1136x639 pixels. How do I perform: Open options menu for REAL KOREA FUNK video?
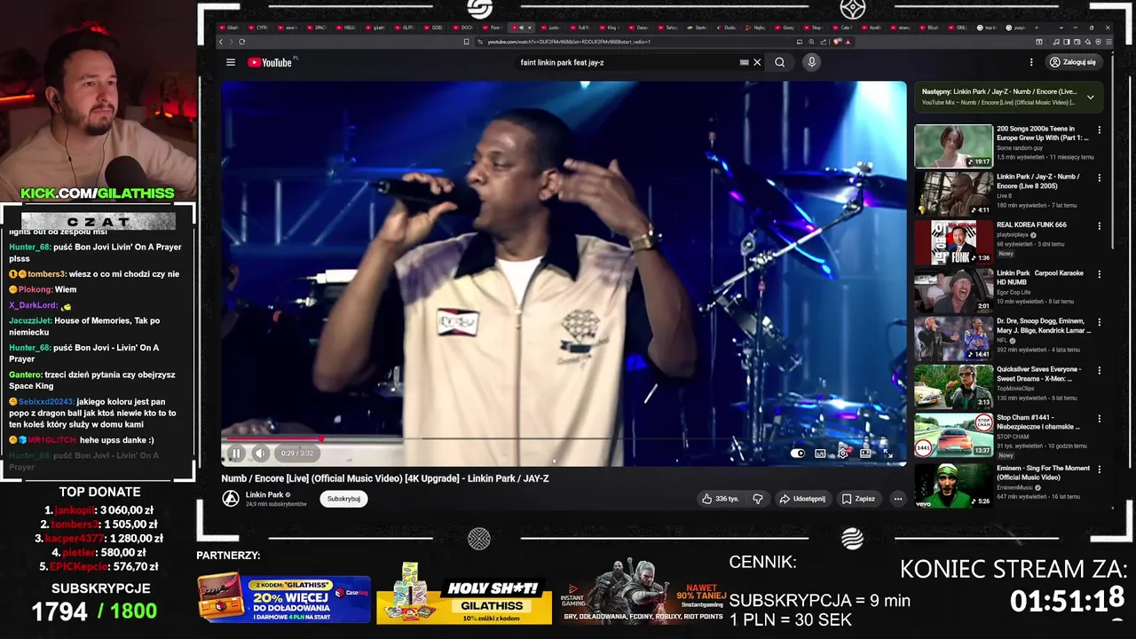1100,225
